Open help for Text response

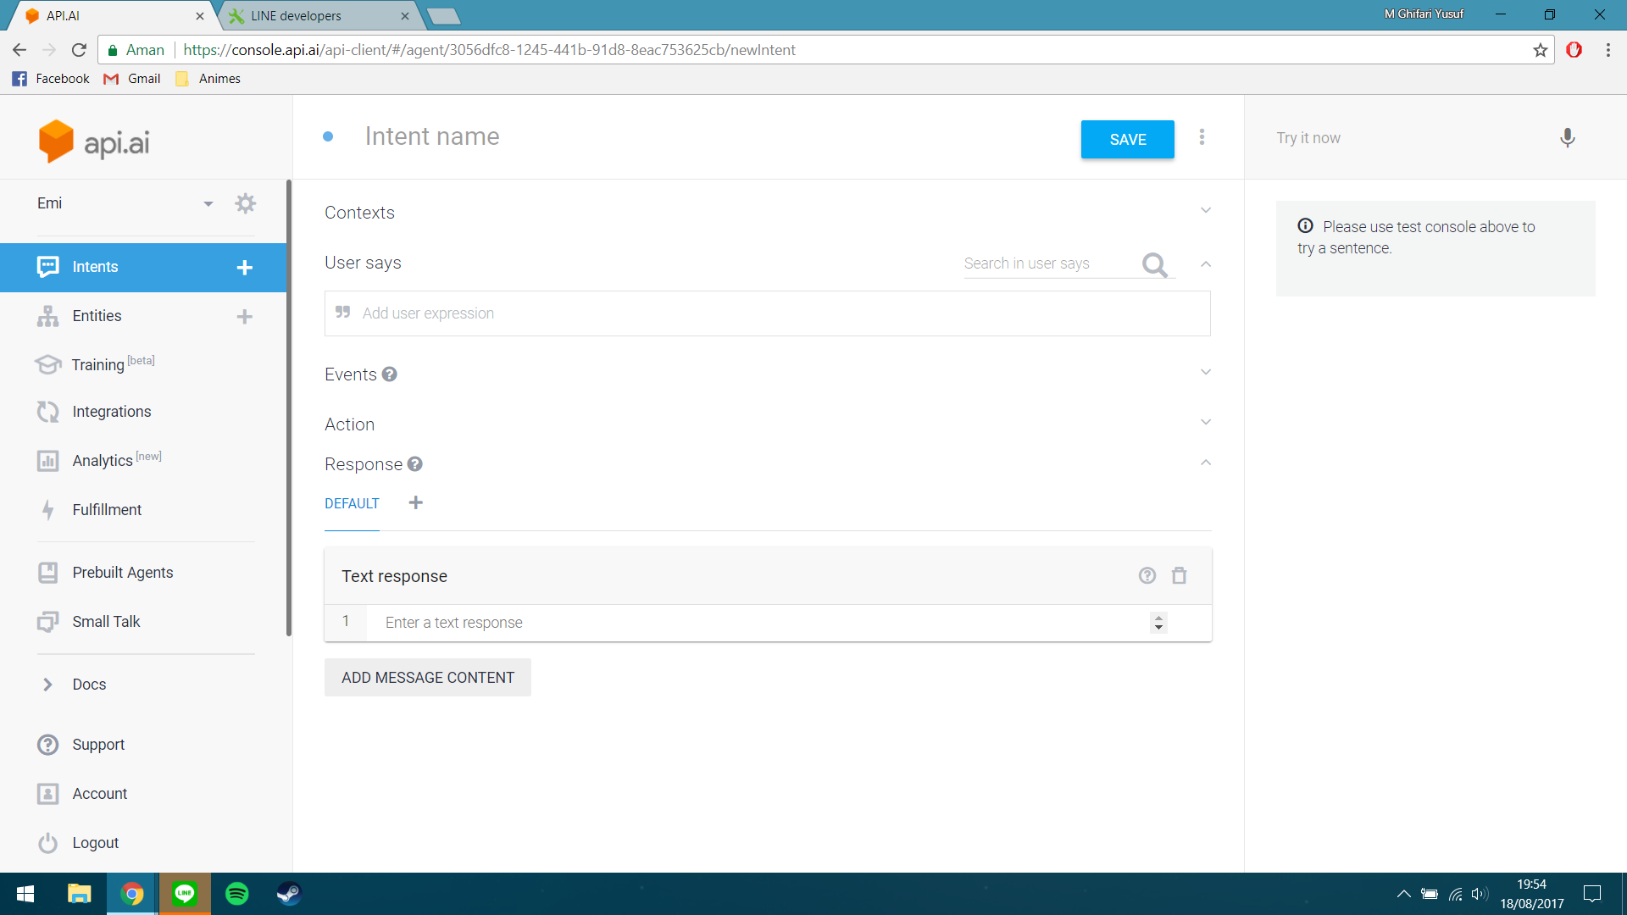point(1147,576)
